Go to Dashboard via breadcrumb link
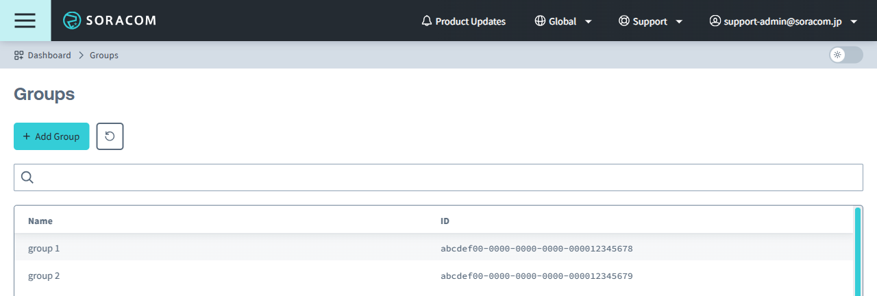The height and width of the screenshot is (296, 877). pyautogui.click(x=49, y=55)
